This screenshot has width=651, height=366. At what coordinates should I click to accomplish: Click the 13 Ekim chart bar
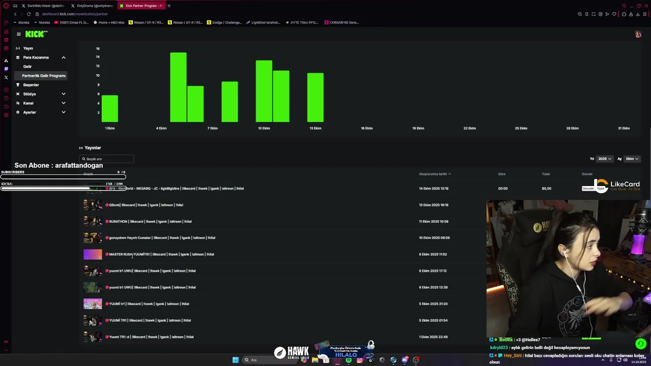[x=315, y=98]
